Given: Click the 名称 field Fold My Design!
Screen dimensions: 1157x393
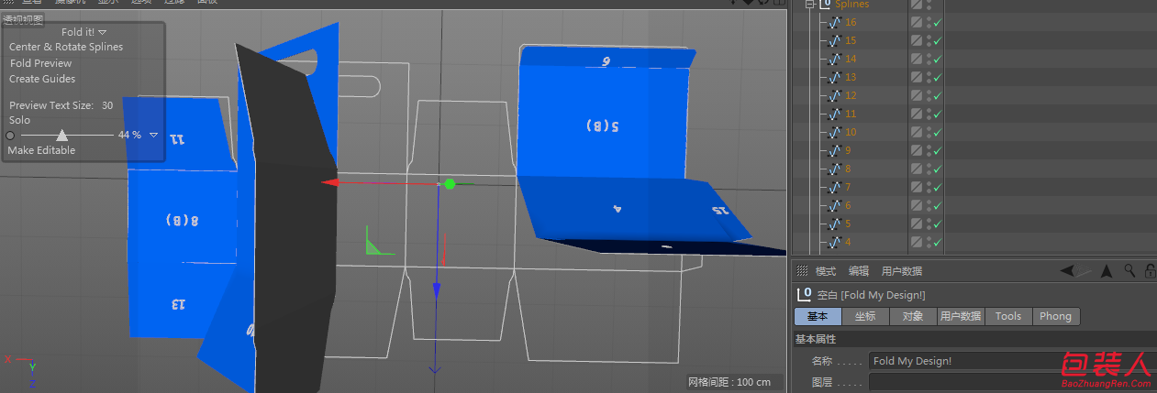Looking at the screenshot, I should [x=1012, y=361].
